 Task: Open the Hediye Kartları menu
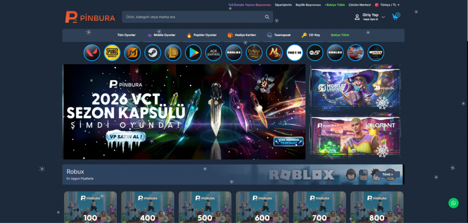tap(242, 35)
